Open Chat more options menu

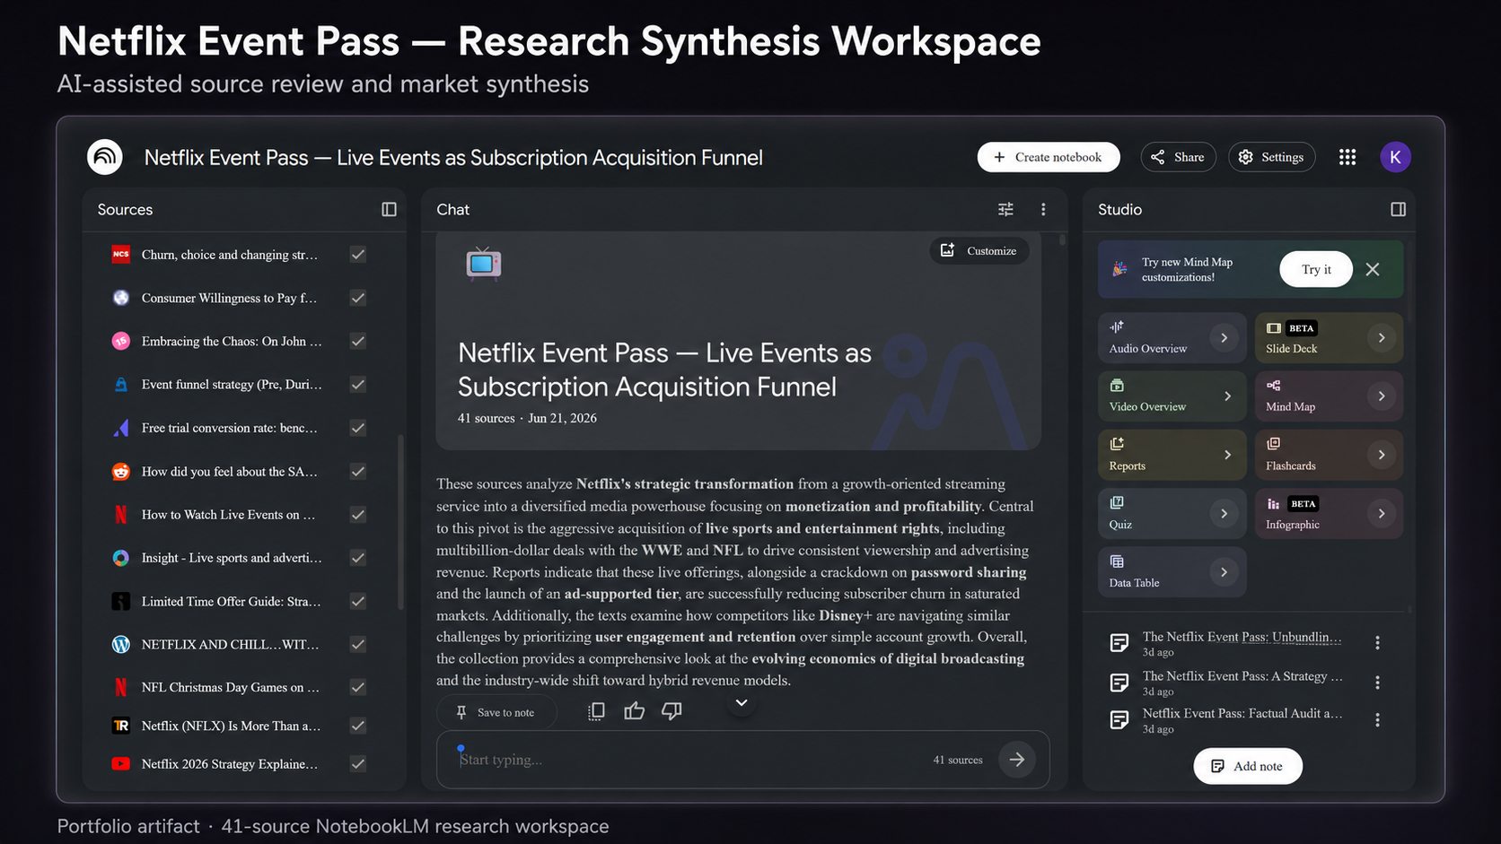(x=1043, y=209)
